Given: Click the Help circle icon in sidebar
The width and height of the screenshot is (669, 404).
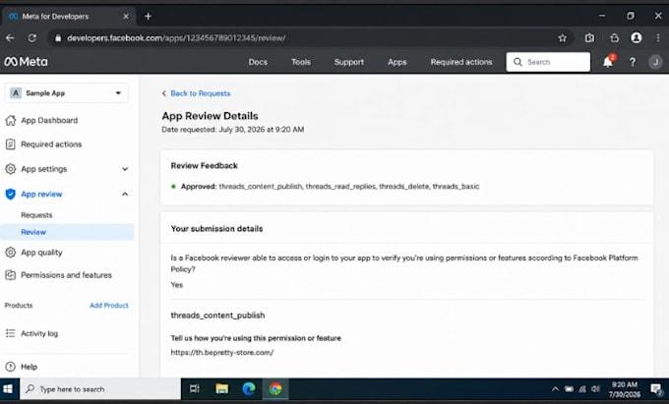Looking at the screenshot, I should 10,367.
